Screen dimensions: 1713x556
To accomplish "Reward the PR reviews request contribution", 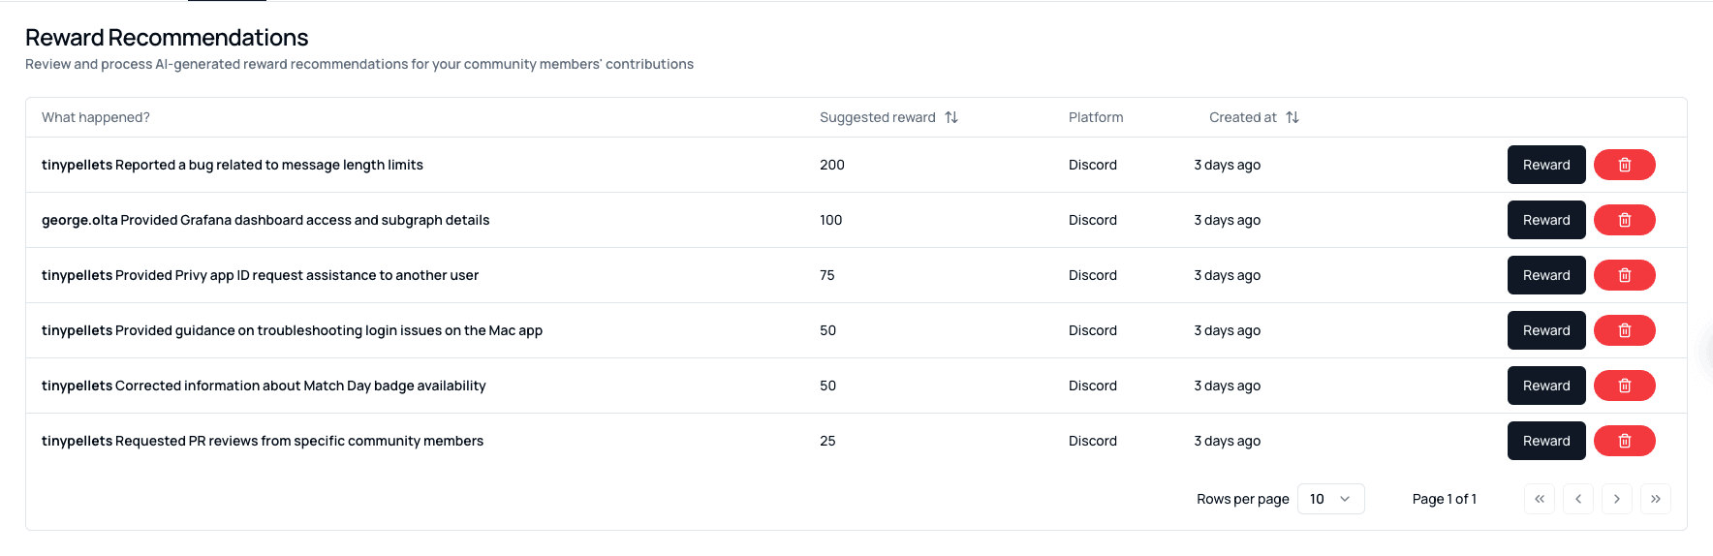I will [1546, 441].
